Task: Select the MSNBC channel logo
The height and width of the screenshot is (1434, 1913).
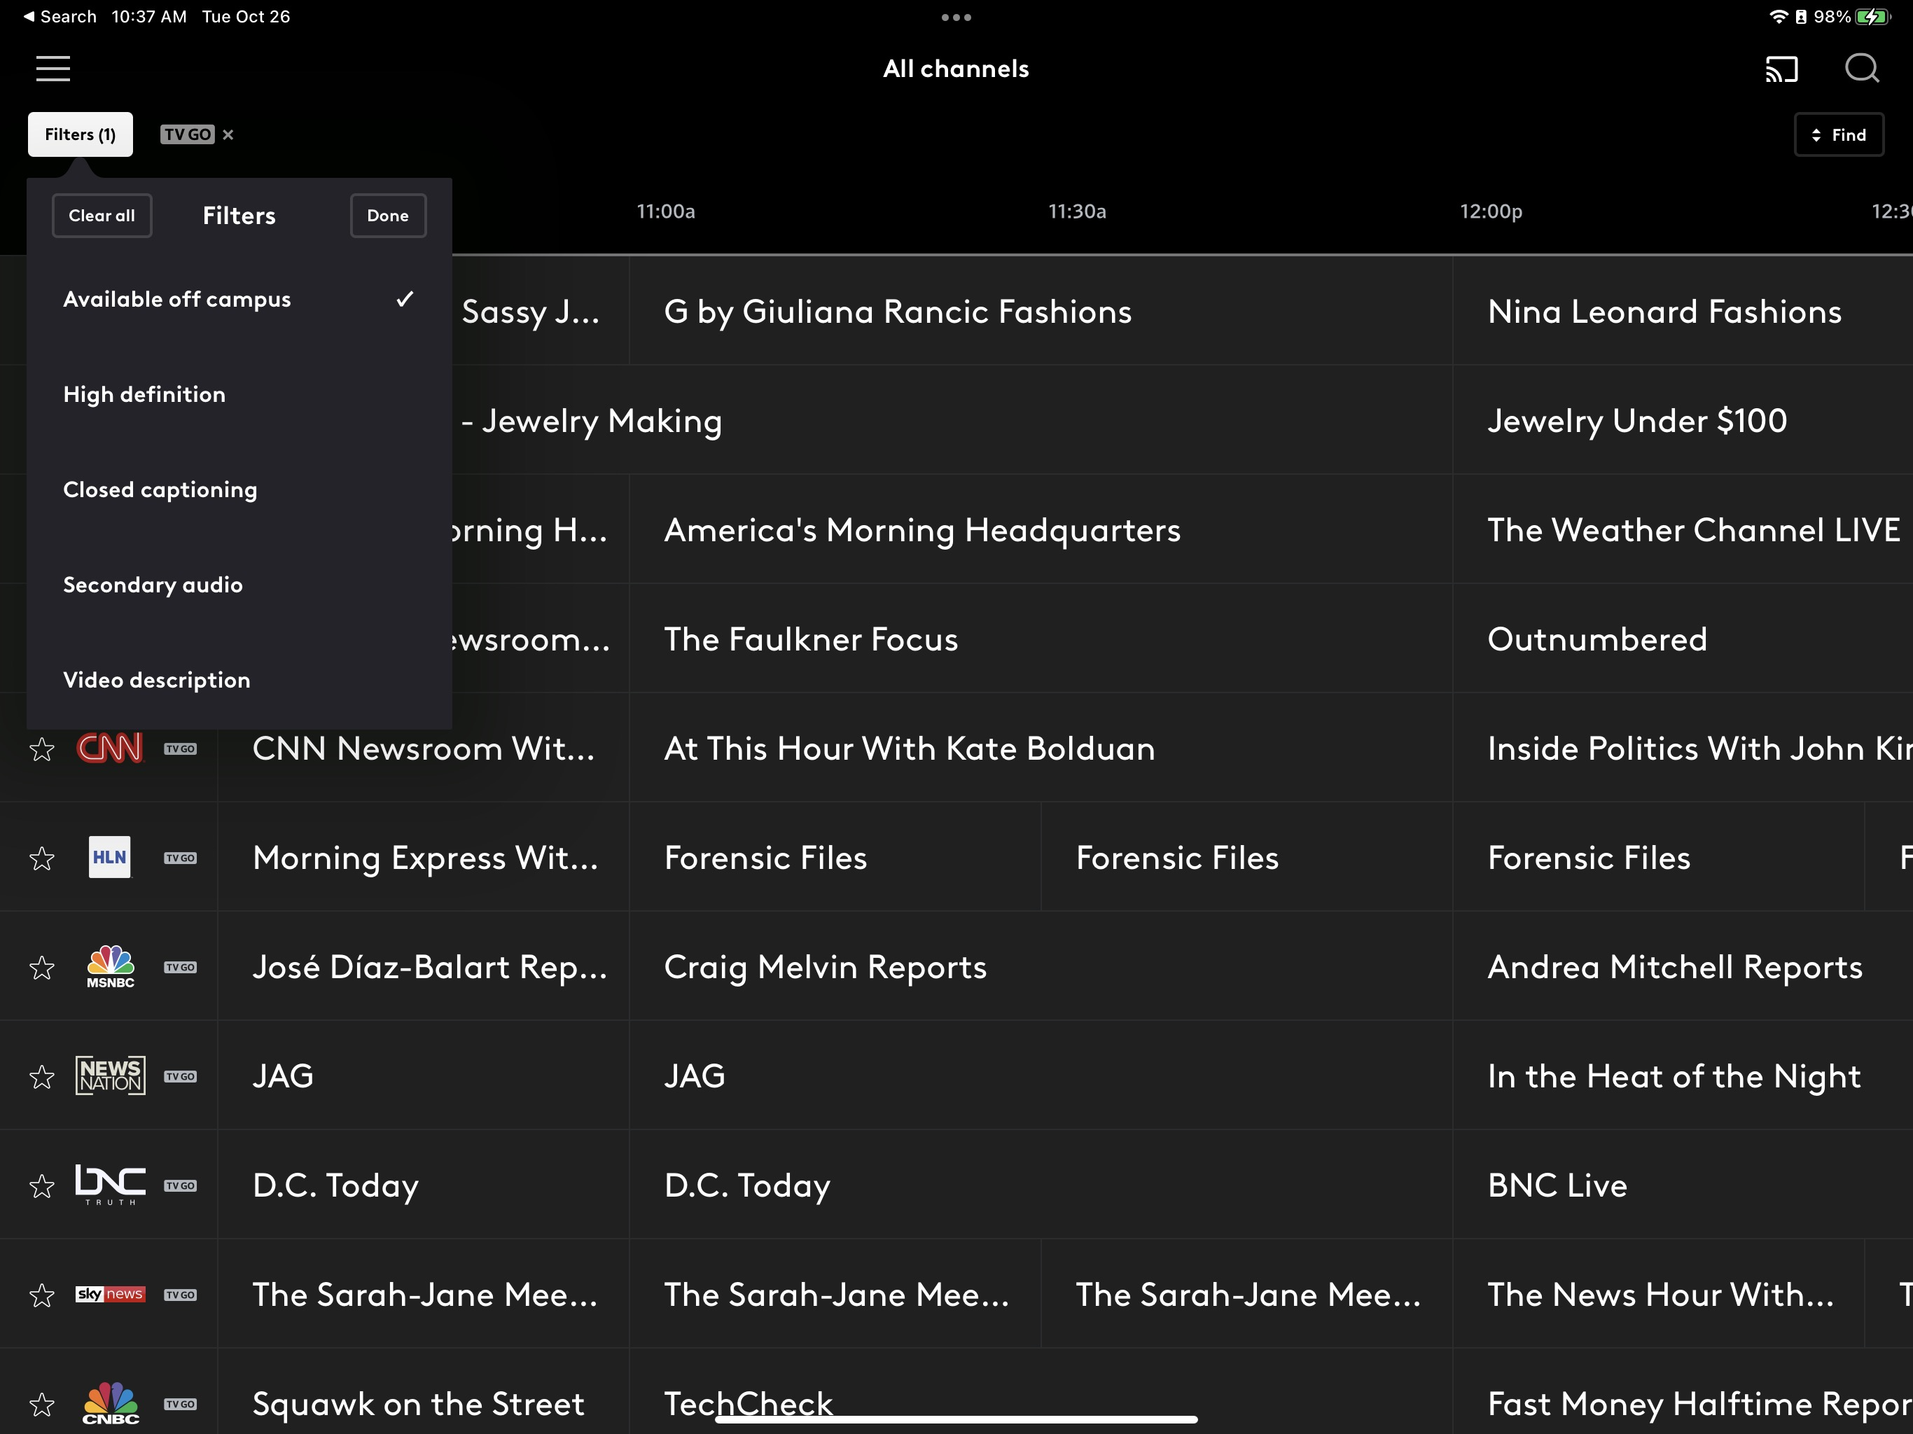Action: (110, 966)
